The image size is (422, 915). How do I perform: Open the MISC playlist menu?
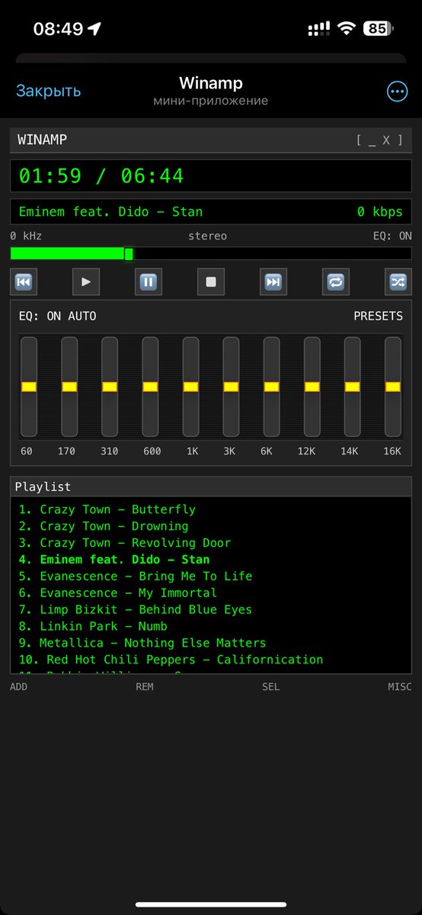(x=399, y=687)
